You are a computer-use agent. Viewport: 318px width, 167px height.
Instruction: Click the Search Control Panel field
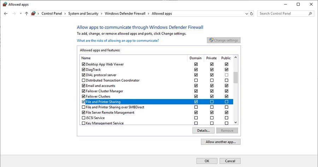coord(285,13)
